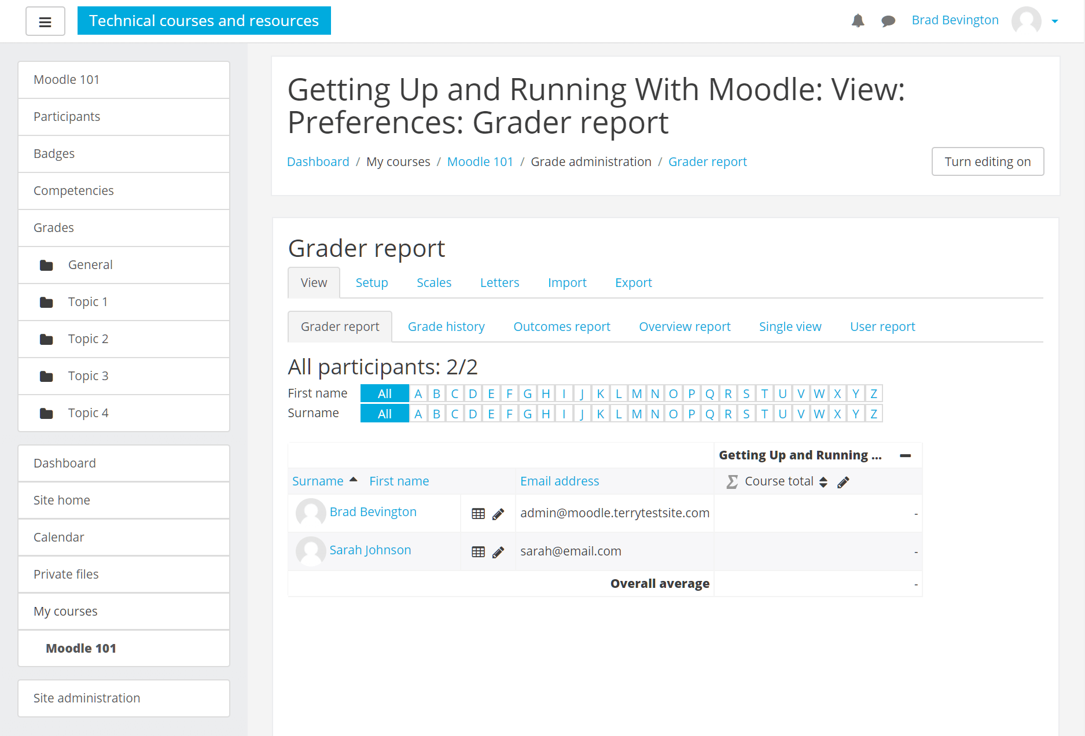Image resolution: width=1085 pixels, height=736 pixels.
Task: Filter Surname by letter Z
Action: point(874,414)
